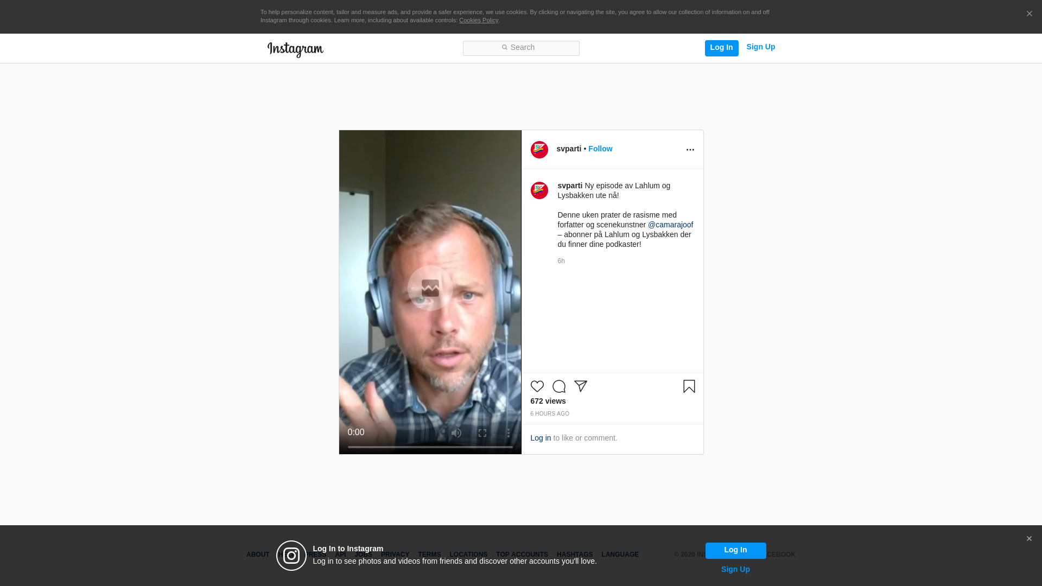Click the video time display 0:00
The height and width of the screenshot is (586, 1042).
[356, 432]
